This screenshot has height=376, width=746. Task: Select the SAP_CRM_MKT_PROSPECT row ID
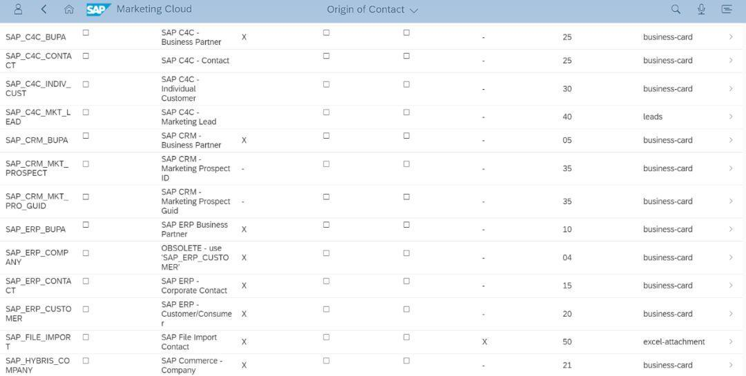pos(37,168)
